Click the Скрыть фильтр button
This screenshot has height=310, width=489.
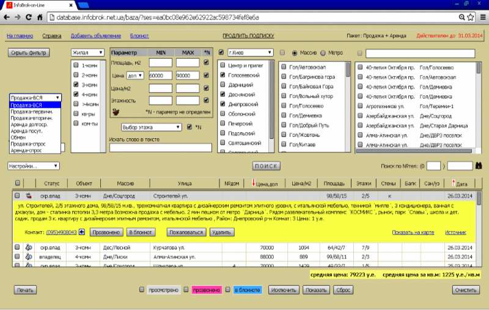29,53
